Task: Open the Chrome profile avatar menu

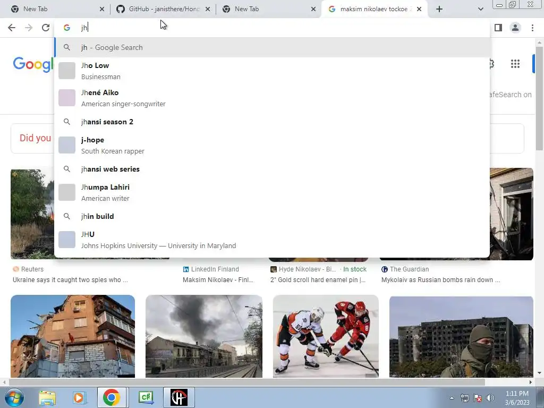Action: (515, 28)
